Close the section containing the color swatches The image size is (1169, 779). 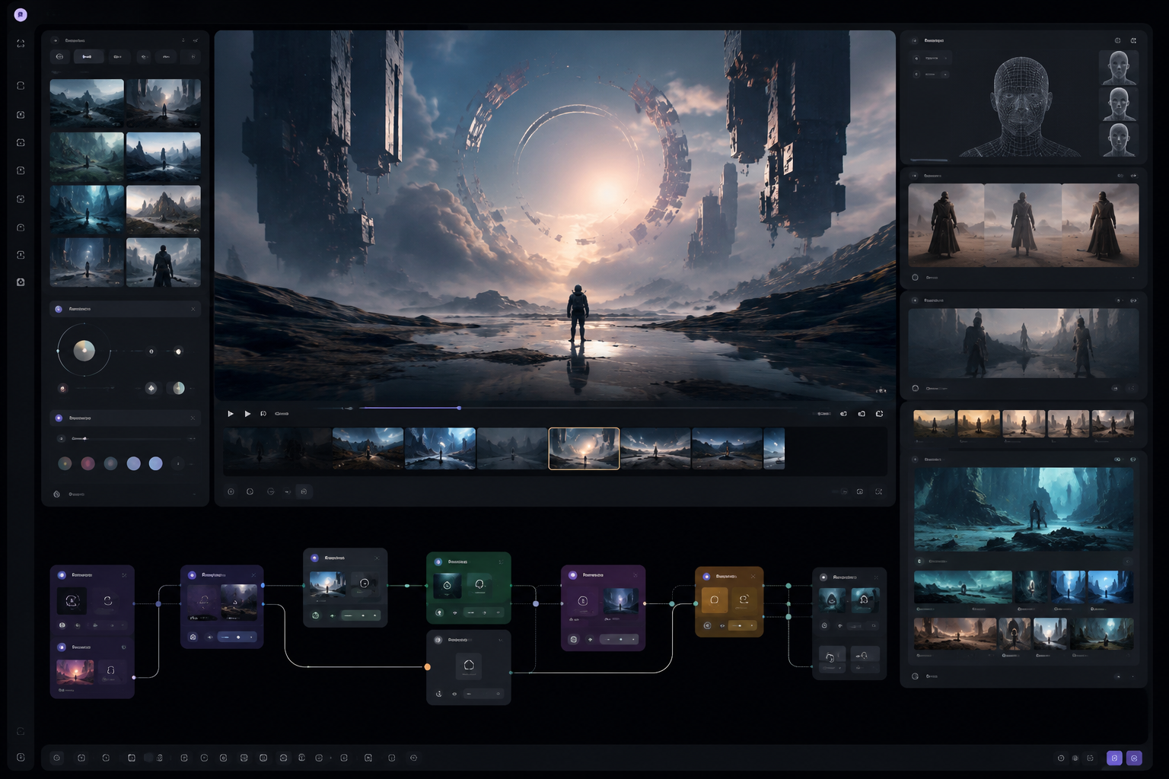pos(193,418)
